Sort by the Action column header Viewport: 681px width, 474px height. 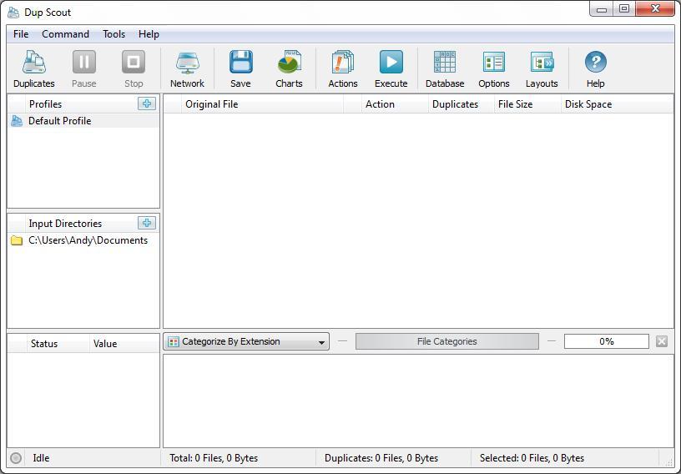tap(395, 104)
